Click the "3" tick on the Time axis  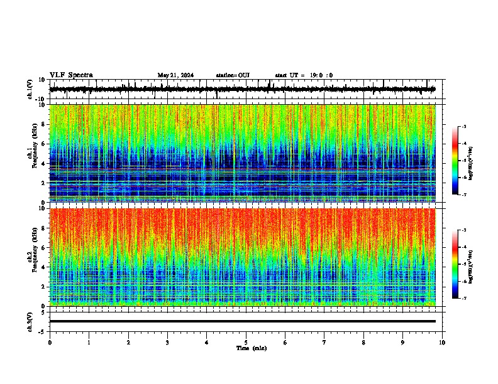[x=167, y=343]
